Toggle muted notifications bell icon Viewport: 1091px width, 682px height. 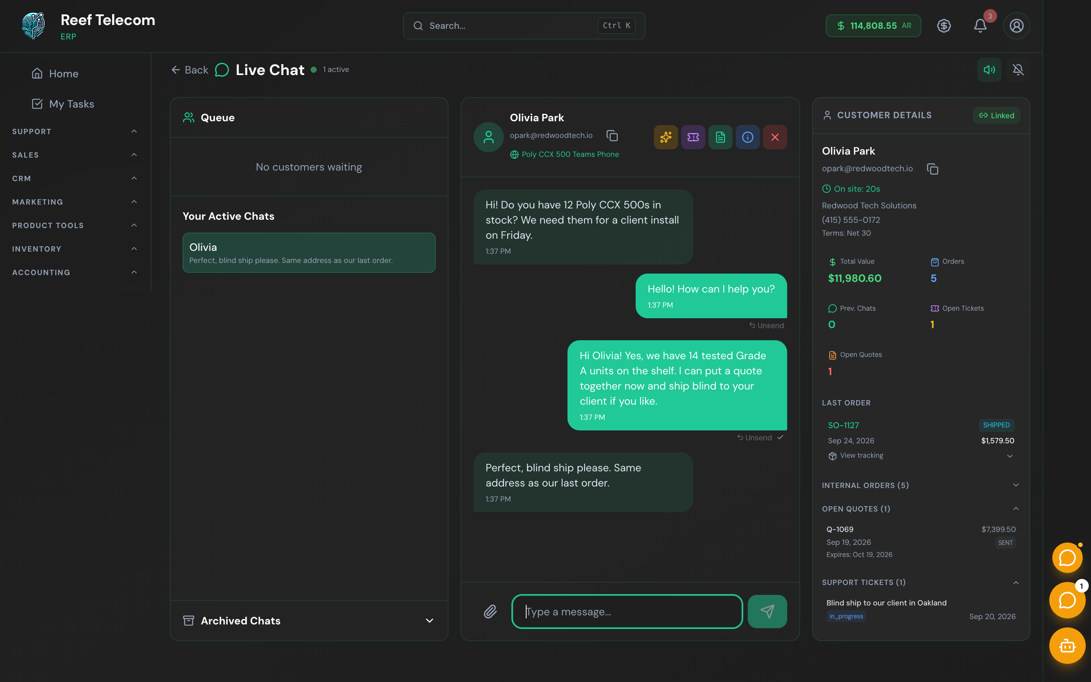1018,69
